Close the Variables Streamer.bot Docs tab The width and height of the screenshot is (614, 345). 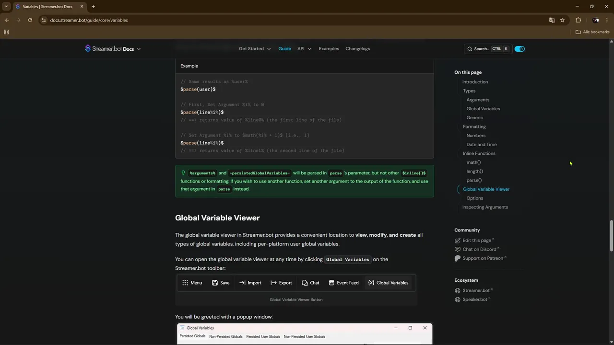tap(82, 6)
